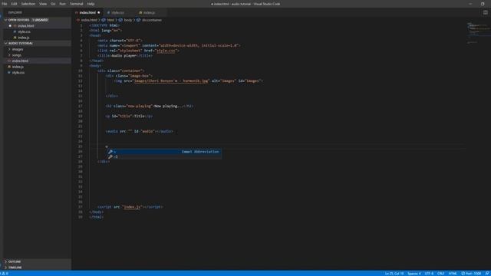Open the View menu
Image resolution: width=491 pixels, height=276 pixels.
pos(43,4)
